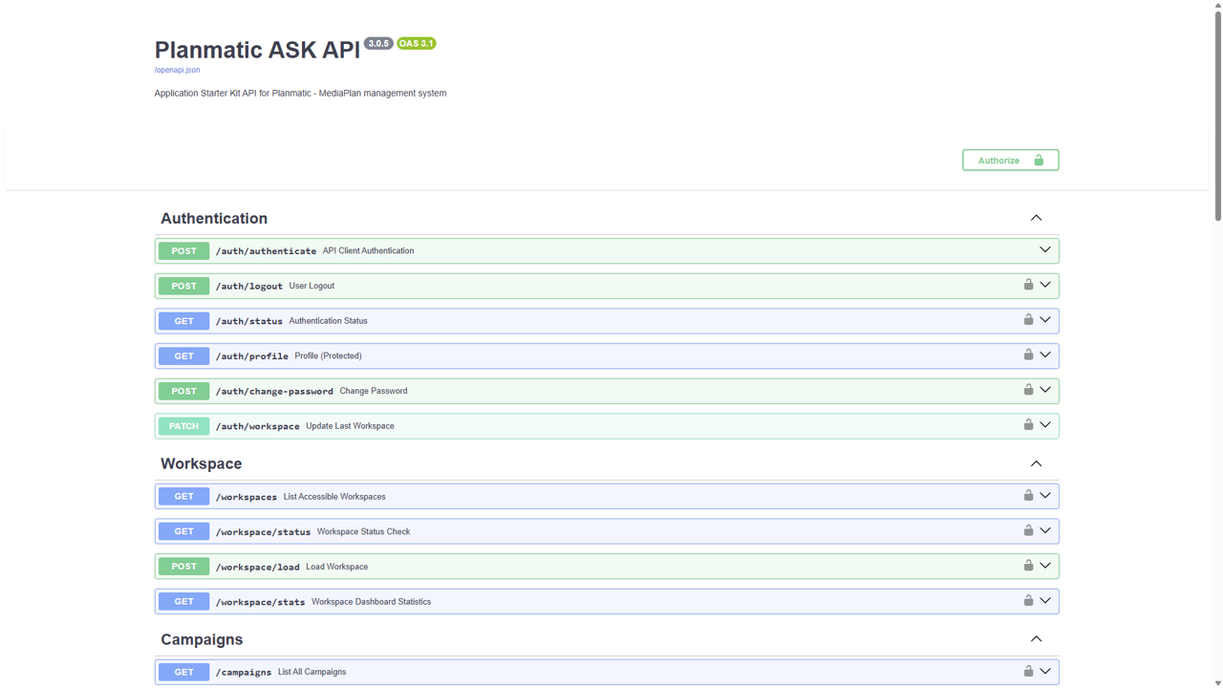
Task: Click the lock icon on /workspace/status row
Action: click(x=1028, y=530)
